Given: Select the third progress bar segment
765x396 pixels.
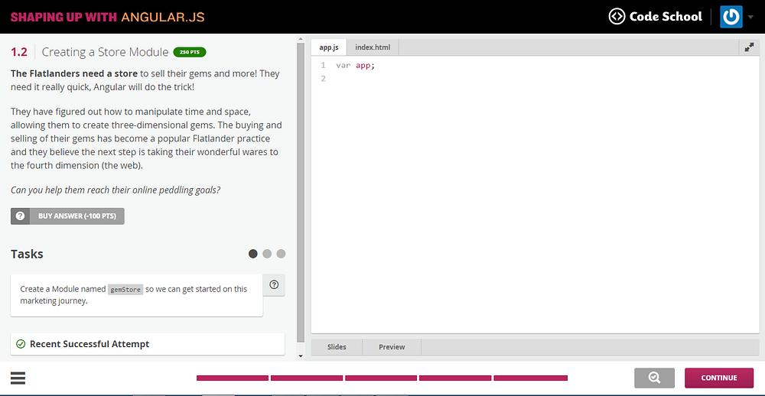Looking at the screenshot, I should tap(381, 378).
